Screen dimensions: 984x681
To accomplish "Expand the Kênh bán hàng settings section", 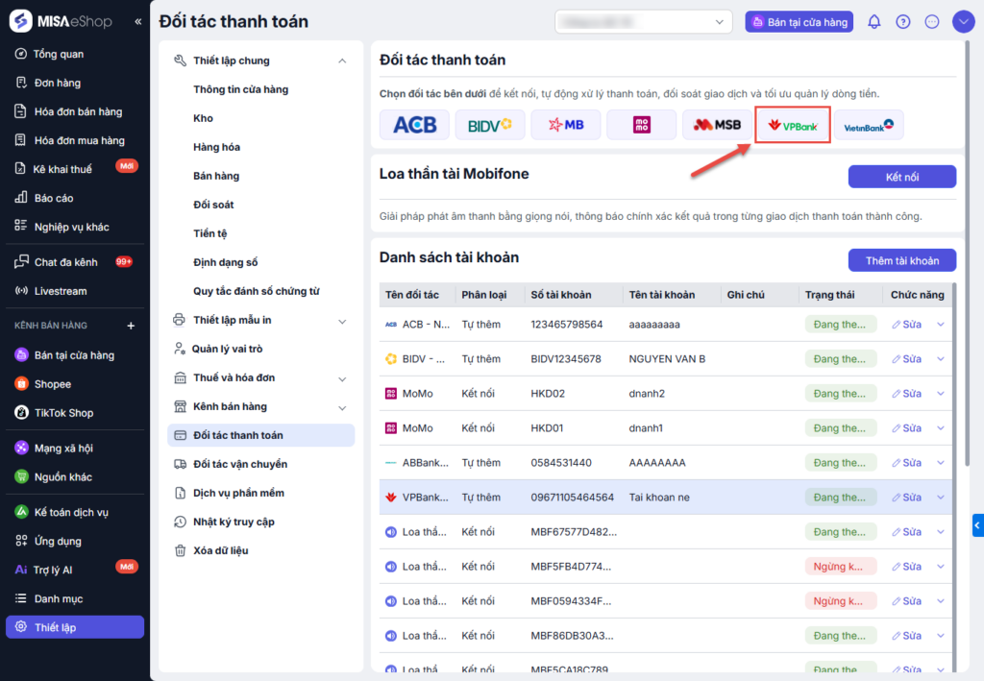I will click(x=342, y=407).
